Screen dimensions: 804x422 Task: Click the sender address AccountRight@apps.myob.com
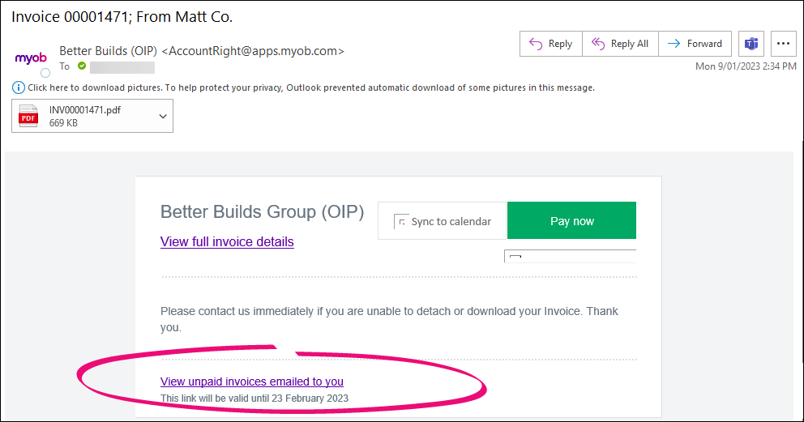(254, 51)
